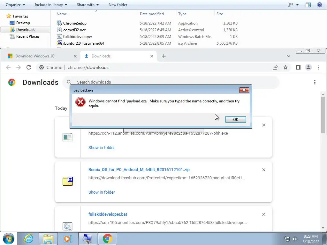Open Chrome's three-dot main menu
The height and width of the screenshot is (245, 327).
[319, 67]
